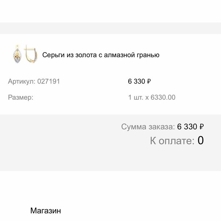
Task: Open product title Серьги из золота с алмазной гранью
Action: point(101,55)
